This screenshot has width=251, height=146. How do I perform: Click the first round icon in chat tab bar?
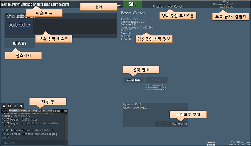click(3, 111)
